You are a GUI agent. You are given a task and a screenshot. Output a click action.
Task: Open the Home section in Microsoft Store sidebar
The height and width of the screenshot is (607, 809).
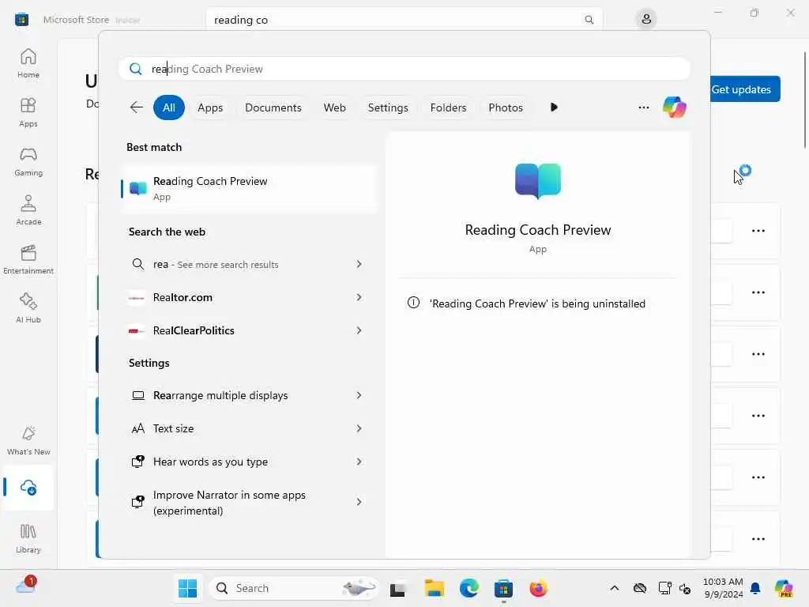pos(28,63)
